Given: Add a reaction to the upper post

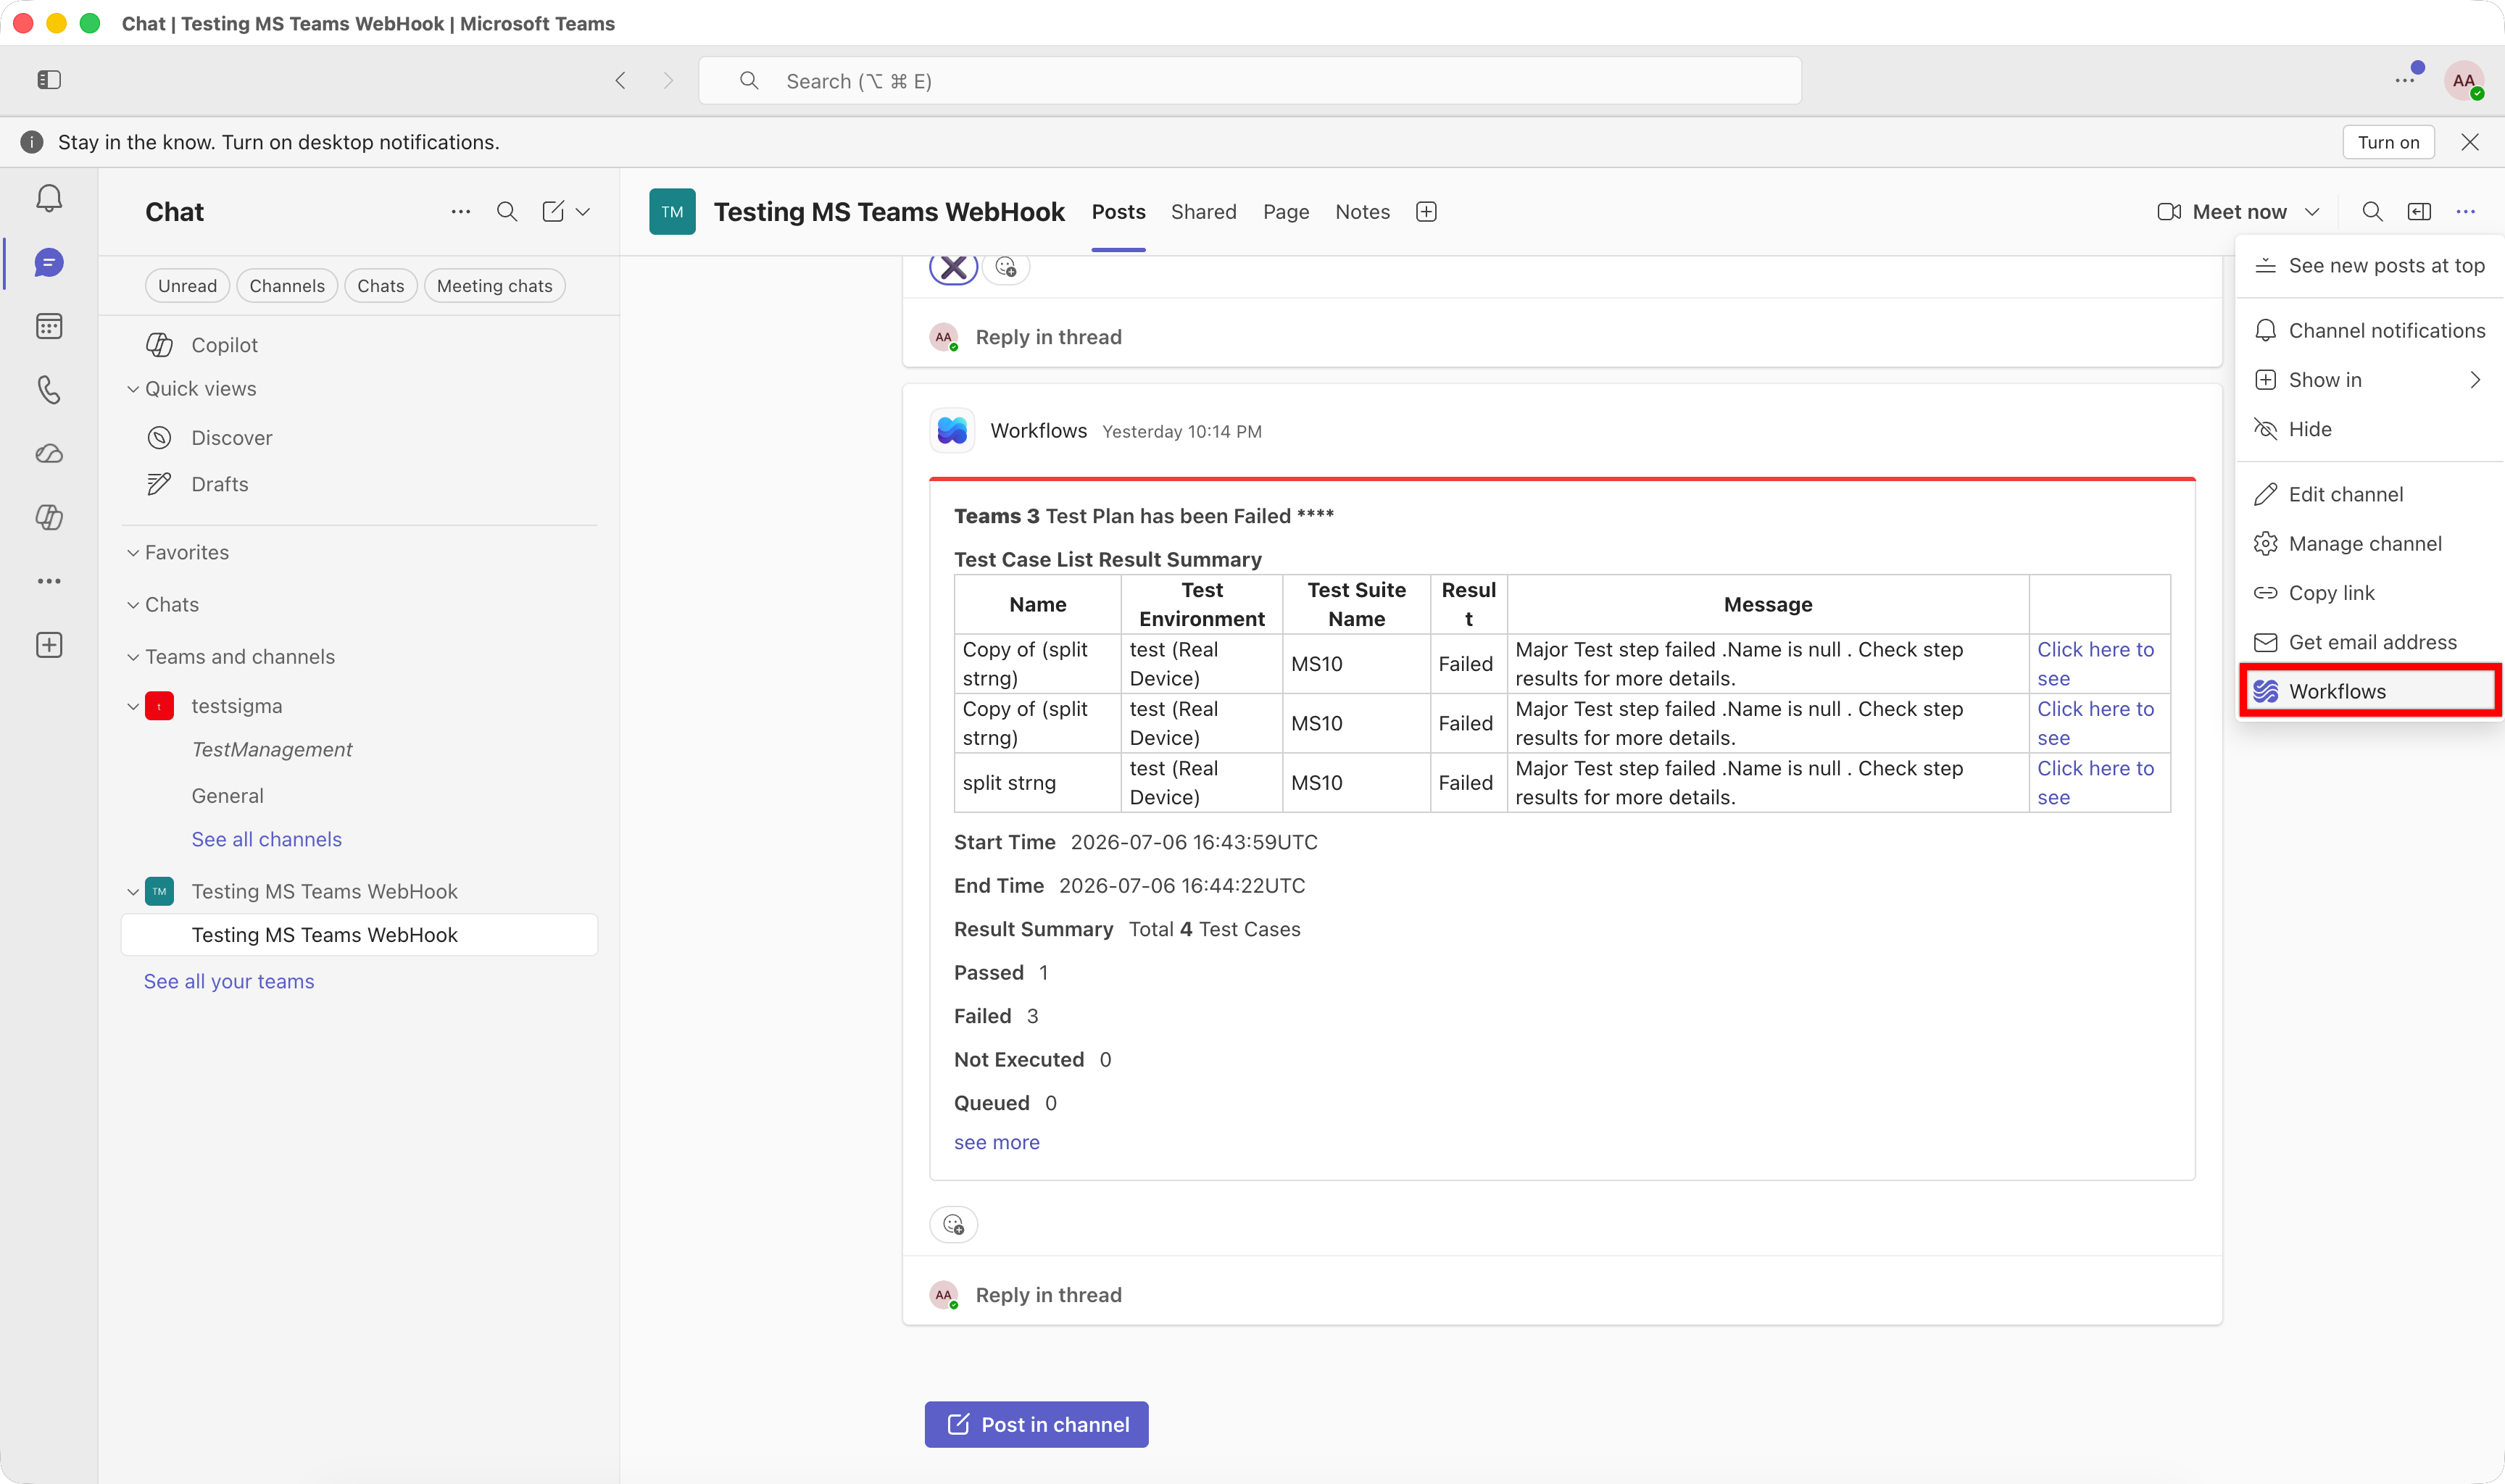Looking at the screenshot, I should coord(1005,267).
